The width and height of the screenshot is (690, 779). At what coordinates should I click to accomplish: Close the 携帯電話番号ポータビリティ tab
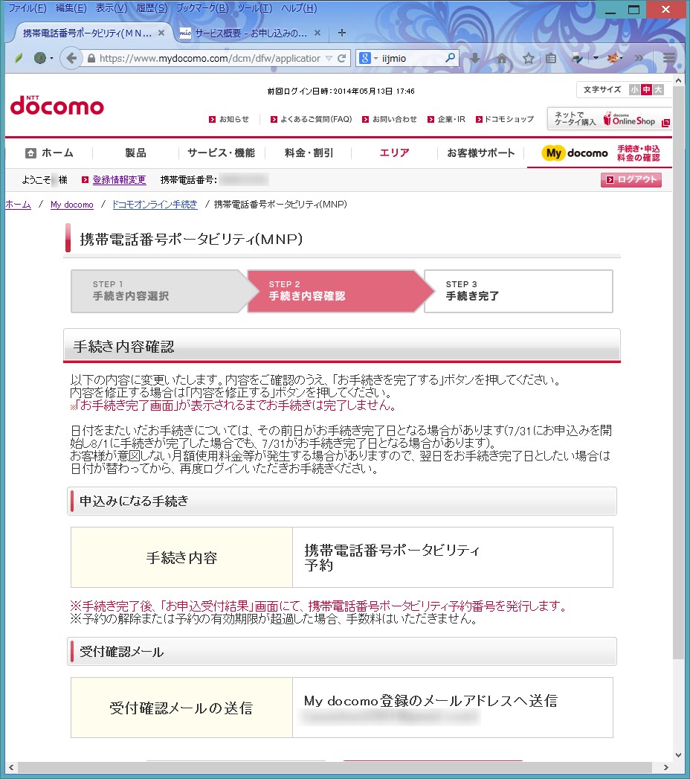[161, 33]
